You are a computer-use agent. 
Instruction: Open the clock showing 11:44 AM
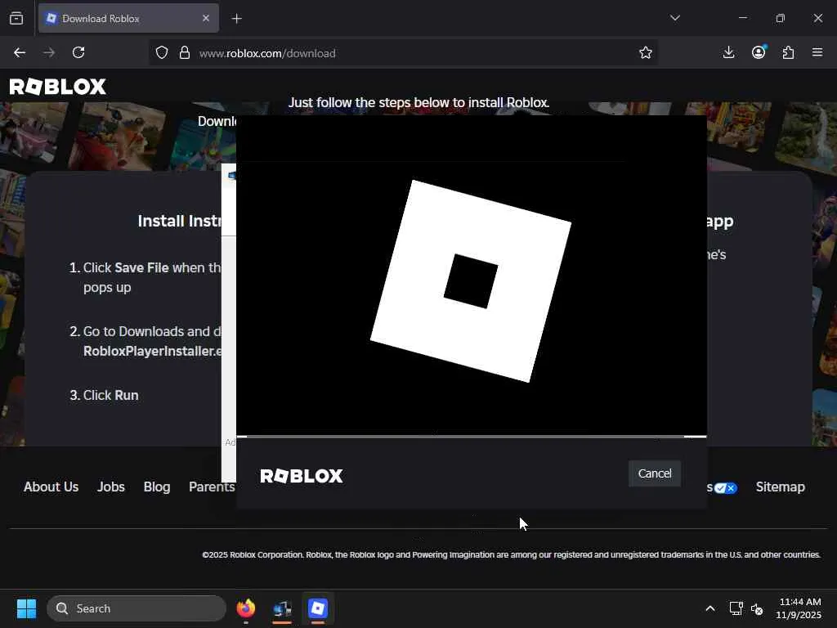[x=799, y=608]
